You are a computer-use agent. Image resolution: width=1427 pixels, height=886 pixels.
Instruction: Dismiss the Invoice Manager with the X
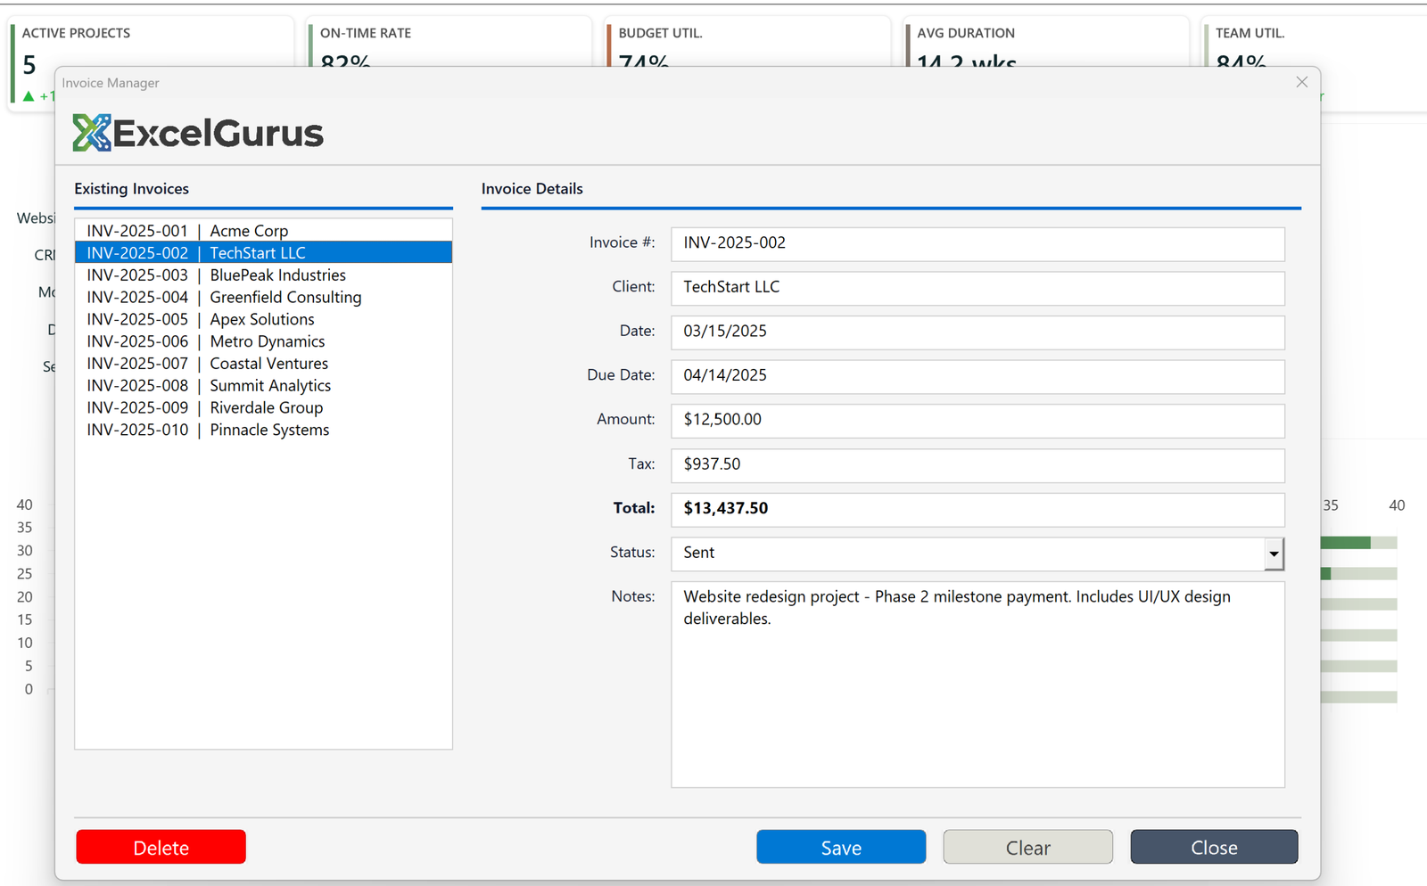(x=1301, y=81)
